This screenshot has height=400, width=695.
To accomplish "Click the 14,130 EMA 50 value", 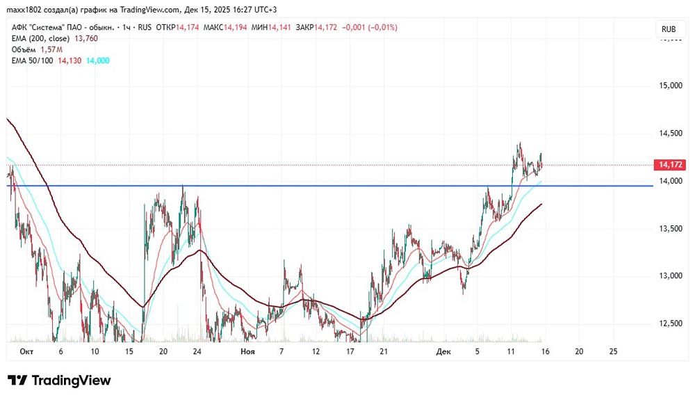I will tap(69, 61).
